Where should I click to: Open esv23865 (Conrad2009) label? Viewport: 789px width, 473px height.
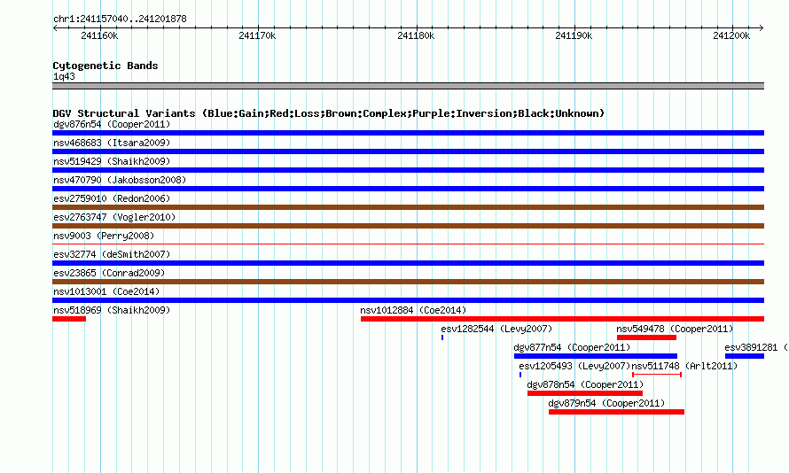109,273
